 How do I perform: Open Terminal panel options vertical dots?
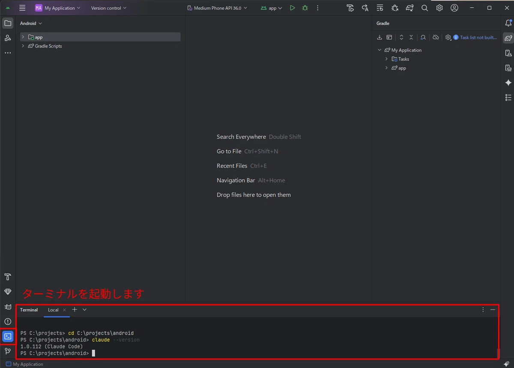pyautogui.click(x=483, y=309)
